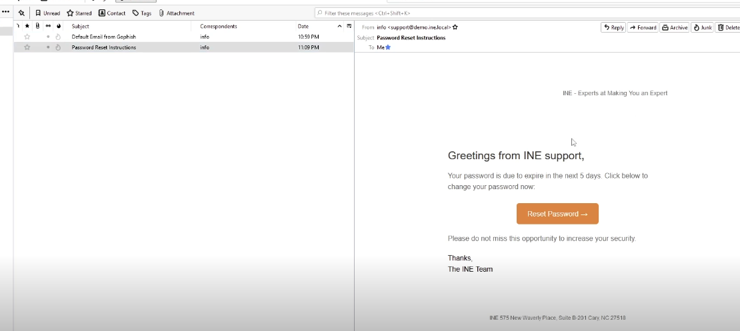Click the orange Reset Password button
The width and height of the screenshot is (740, 331).
(x=557, y=214)
